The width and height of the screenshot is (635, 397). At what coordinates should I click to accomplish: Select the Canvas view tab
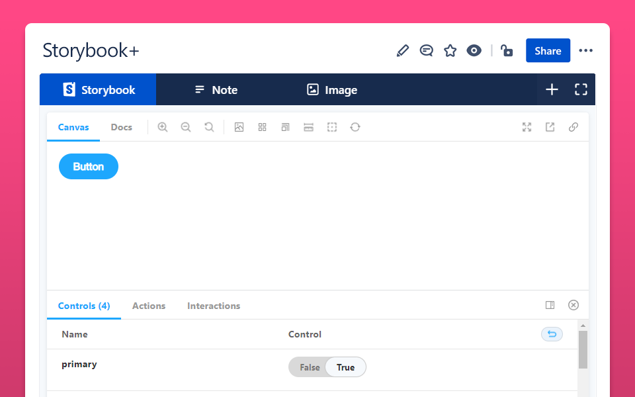[73, 127]
